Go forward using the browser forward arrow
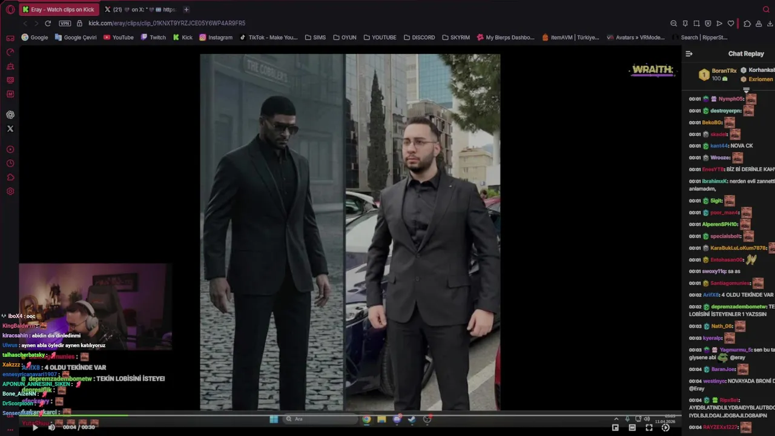The image size is (775, 436). [36, 23]
